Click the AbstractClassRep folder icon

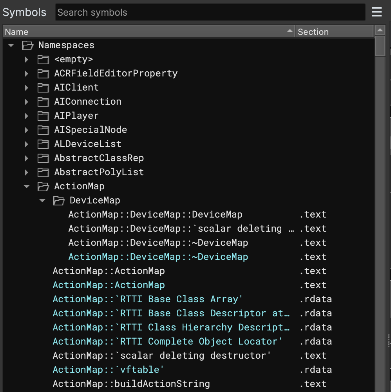[x=43, y=158]
